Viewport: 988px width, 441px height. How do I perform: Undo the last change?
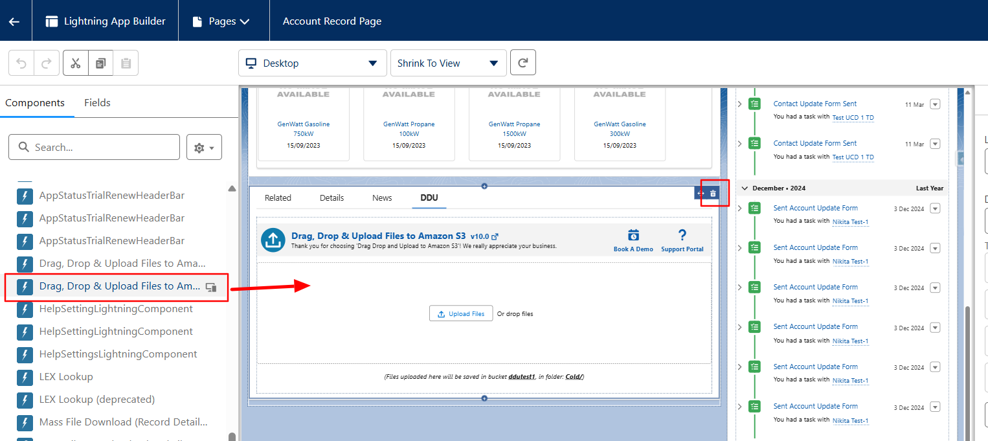21,63
